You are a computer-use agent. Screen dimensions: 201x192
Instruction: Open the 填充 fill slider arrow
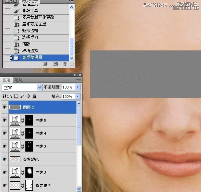pos(77,96)
